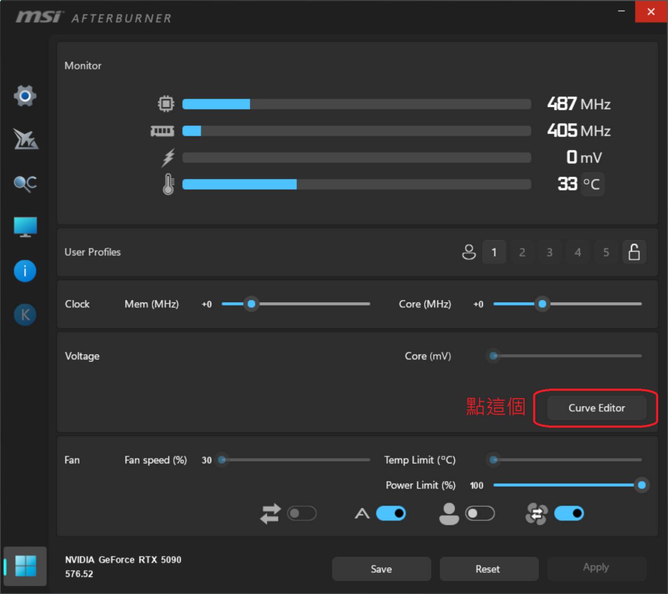
Task: Toggle the °C temperature unit button
Action: 592,184
